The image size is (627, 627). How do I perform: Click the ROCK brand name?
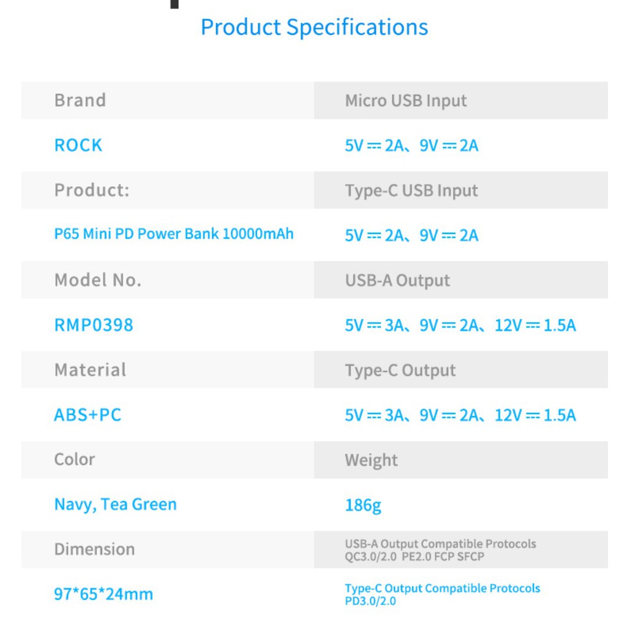click(78, 146)
